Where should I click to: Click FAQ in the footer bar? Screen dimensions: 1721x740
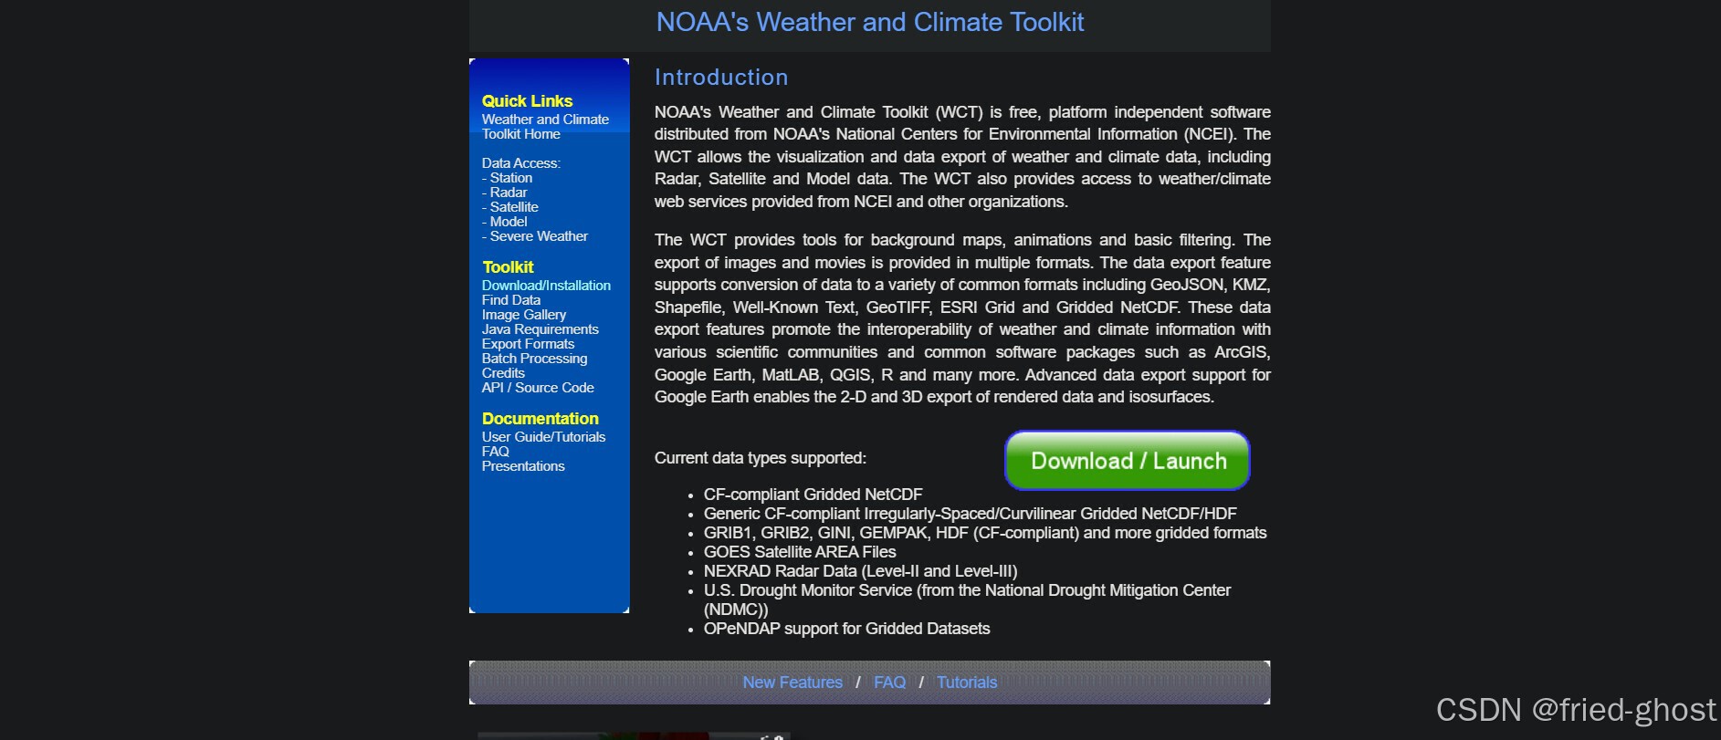click(x=889, y=683)
